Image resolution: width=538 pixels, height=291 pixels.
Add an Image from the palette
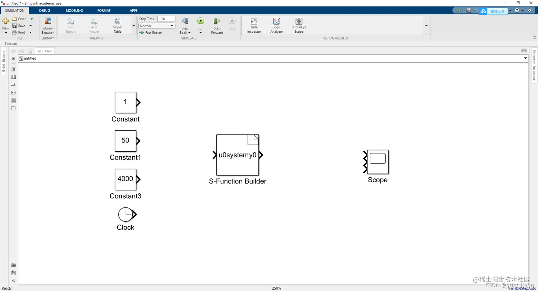(14, 101)
